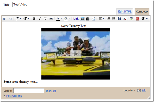Click the location map icon
The width and height of the screenshot is (154, 102).
tap(139, 90)
